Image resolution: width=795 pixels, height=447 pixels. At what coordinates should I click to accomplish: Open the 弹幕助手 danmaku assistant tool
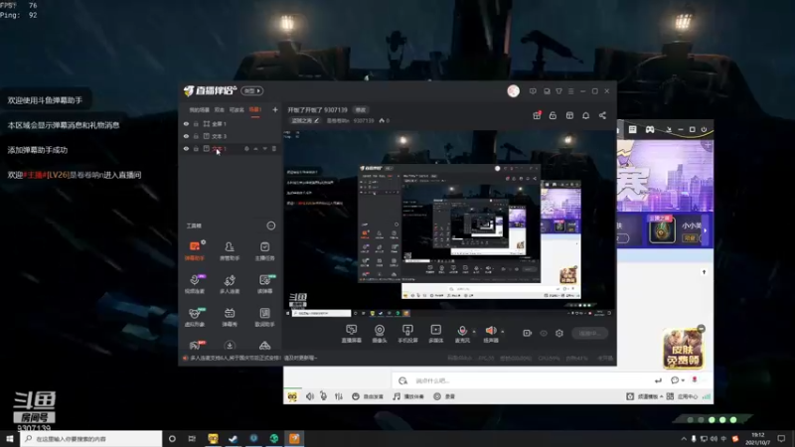(195, 251)
